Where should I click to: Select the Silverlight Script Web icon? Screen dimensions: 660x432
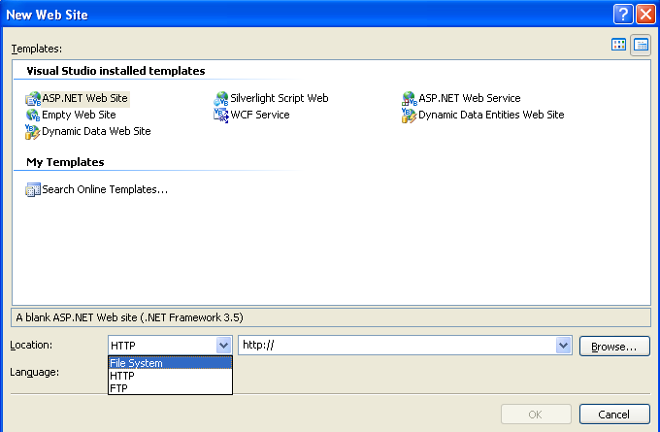click(x=221, y=98)
